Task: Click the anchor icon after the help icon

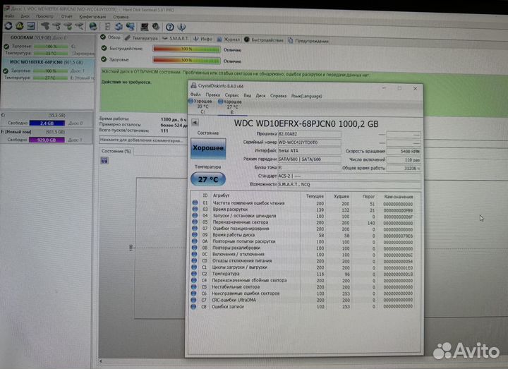Action: coord(181,27)
